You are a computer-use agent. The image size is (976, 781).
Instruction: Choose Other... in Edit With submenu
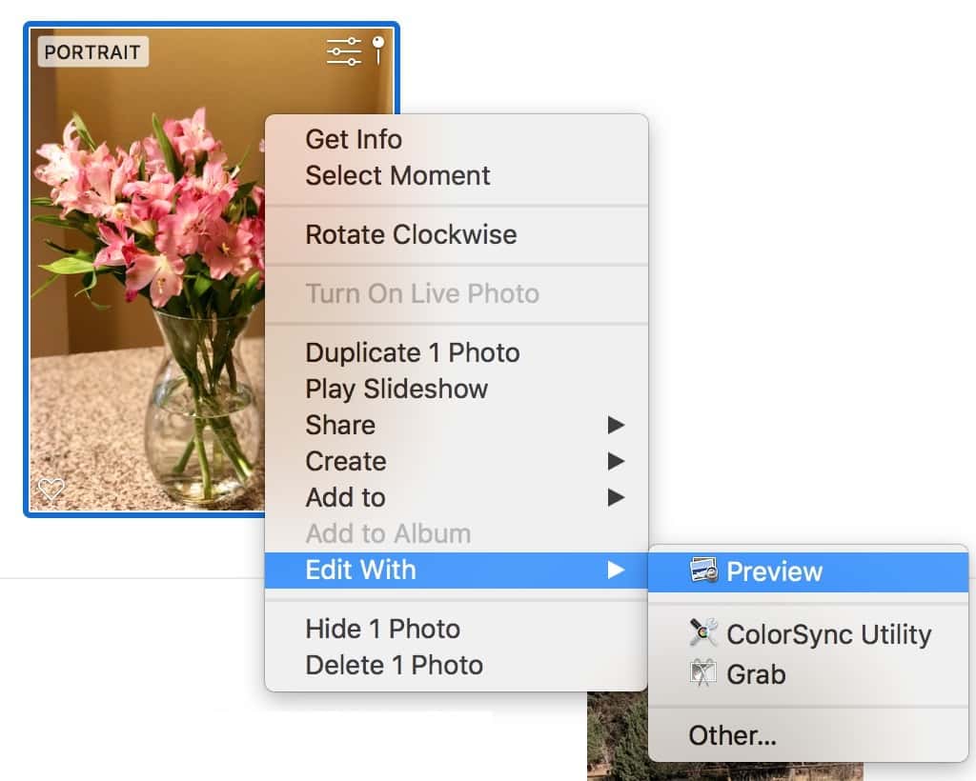pyautogui.click(x=732, y=735)
